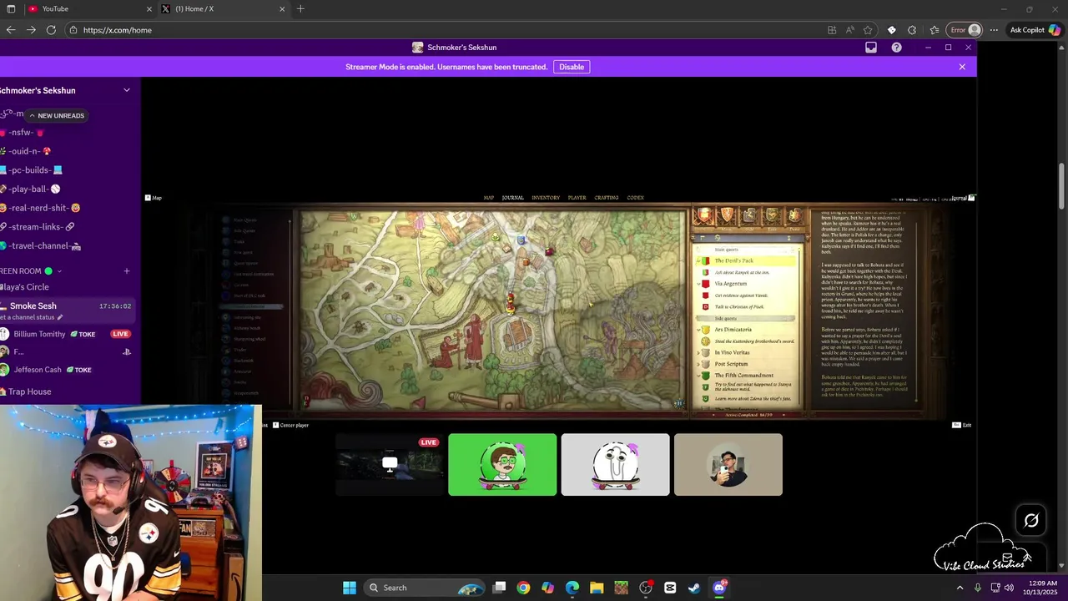
Task: Open the taskbar volume control
Action: [1009, 588]
